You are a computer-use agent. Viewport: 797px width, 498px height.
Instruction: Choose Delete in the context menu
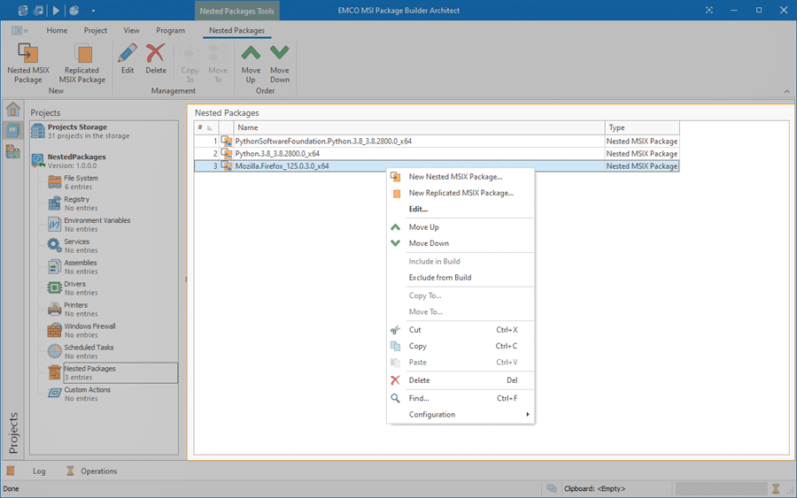460,380
